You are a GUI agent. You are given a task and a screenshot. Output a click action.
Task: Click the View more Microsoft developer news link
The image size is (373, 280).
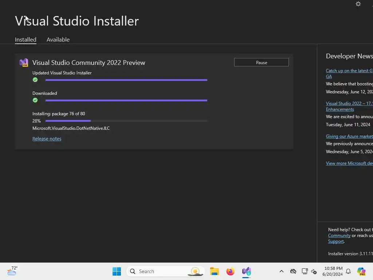click(x=349, y=163)
